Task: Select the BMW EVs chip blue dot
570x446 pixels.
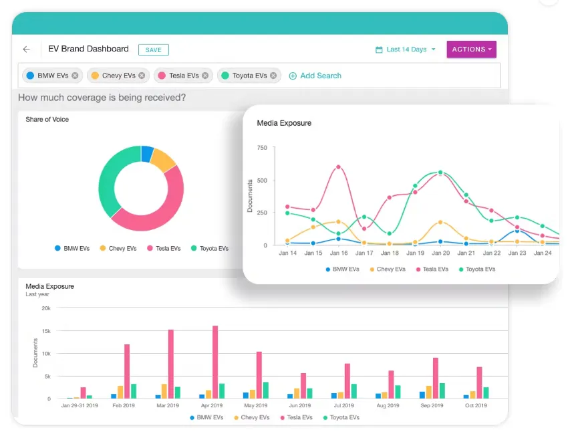Action: [x=30, y=76]
